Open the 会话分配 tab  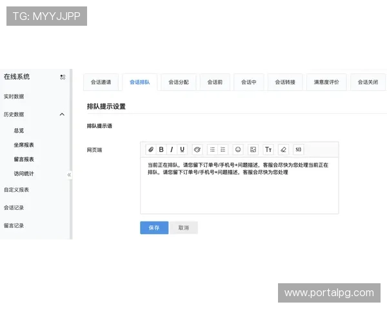(179, 82)
